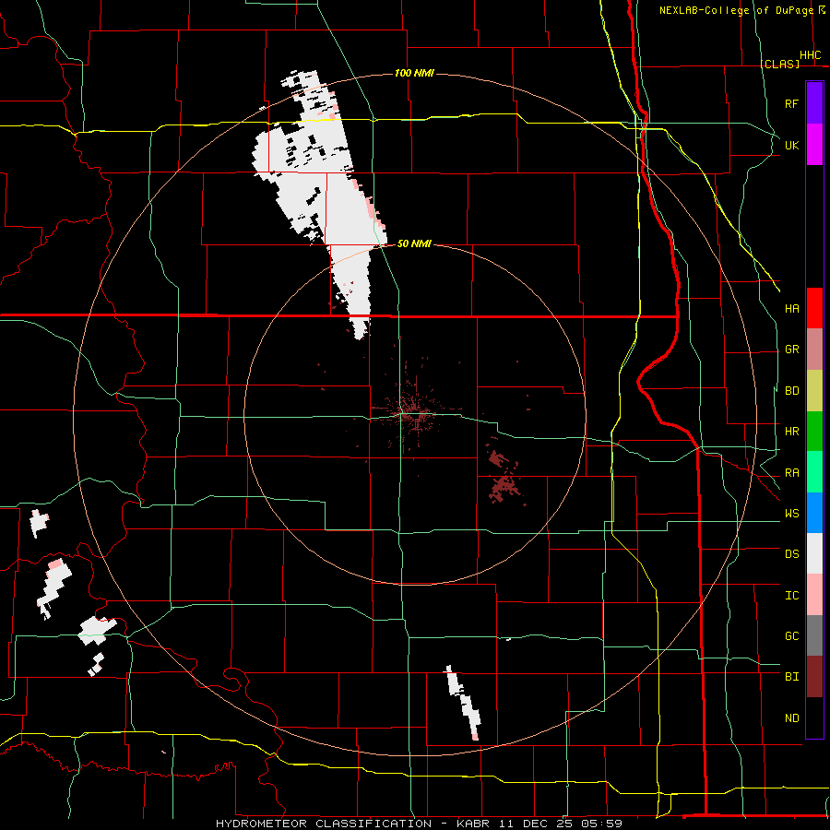This screenshot has height=830, width=830.
Task: Click the Hydrometeor Classification KABR title
Action: coord(419,824)
